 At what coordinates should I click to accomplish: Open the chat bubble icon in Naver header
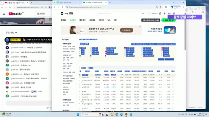[x=160, y=13]
